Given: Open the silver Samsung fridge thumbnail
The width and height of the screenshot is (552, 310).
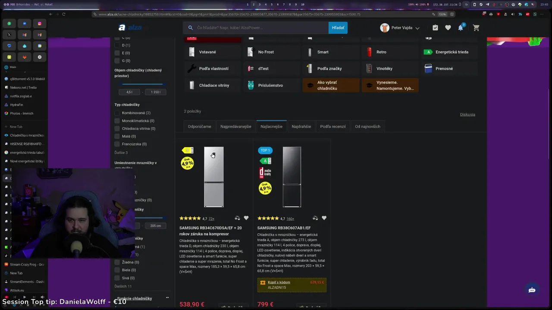Looking at the screenshot, I should (x=214, y=177).
